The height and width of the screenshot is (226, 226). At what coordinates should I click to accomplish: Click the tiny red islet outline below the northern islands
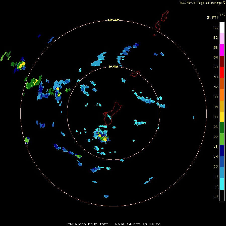pos(154,35)
